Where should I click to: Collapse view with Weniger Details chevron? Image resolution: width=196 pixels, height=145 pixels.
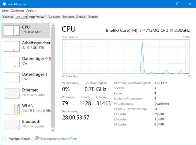(5, 139)
